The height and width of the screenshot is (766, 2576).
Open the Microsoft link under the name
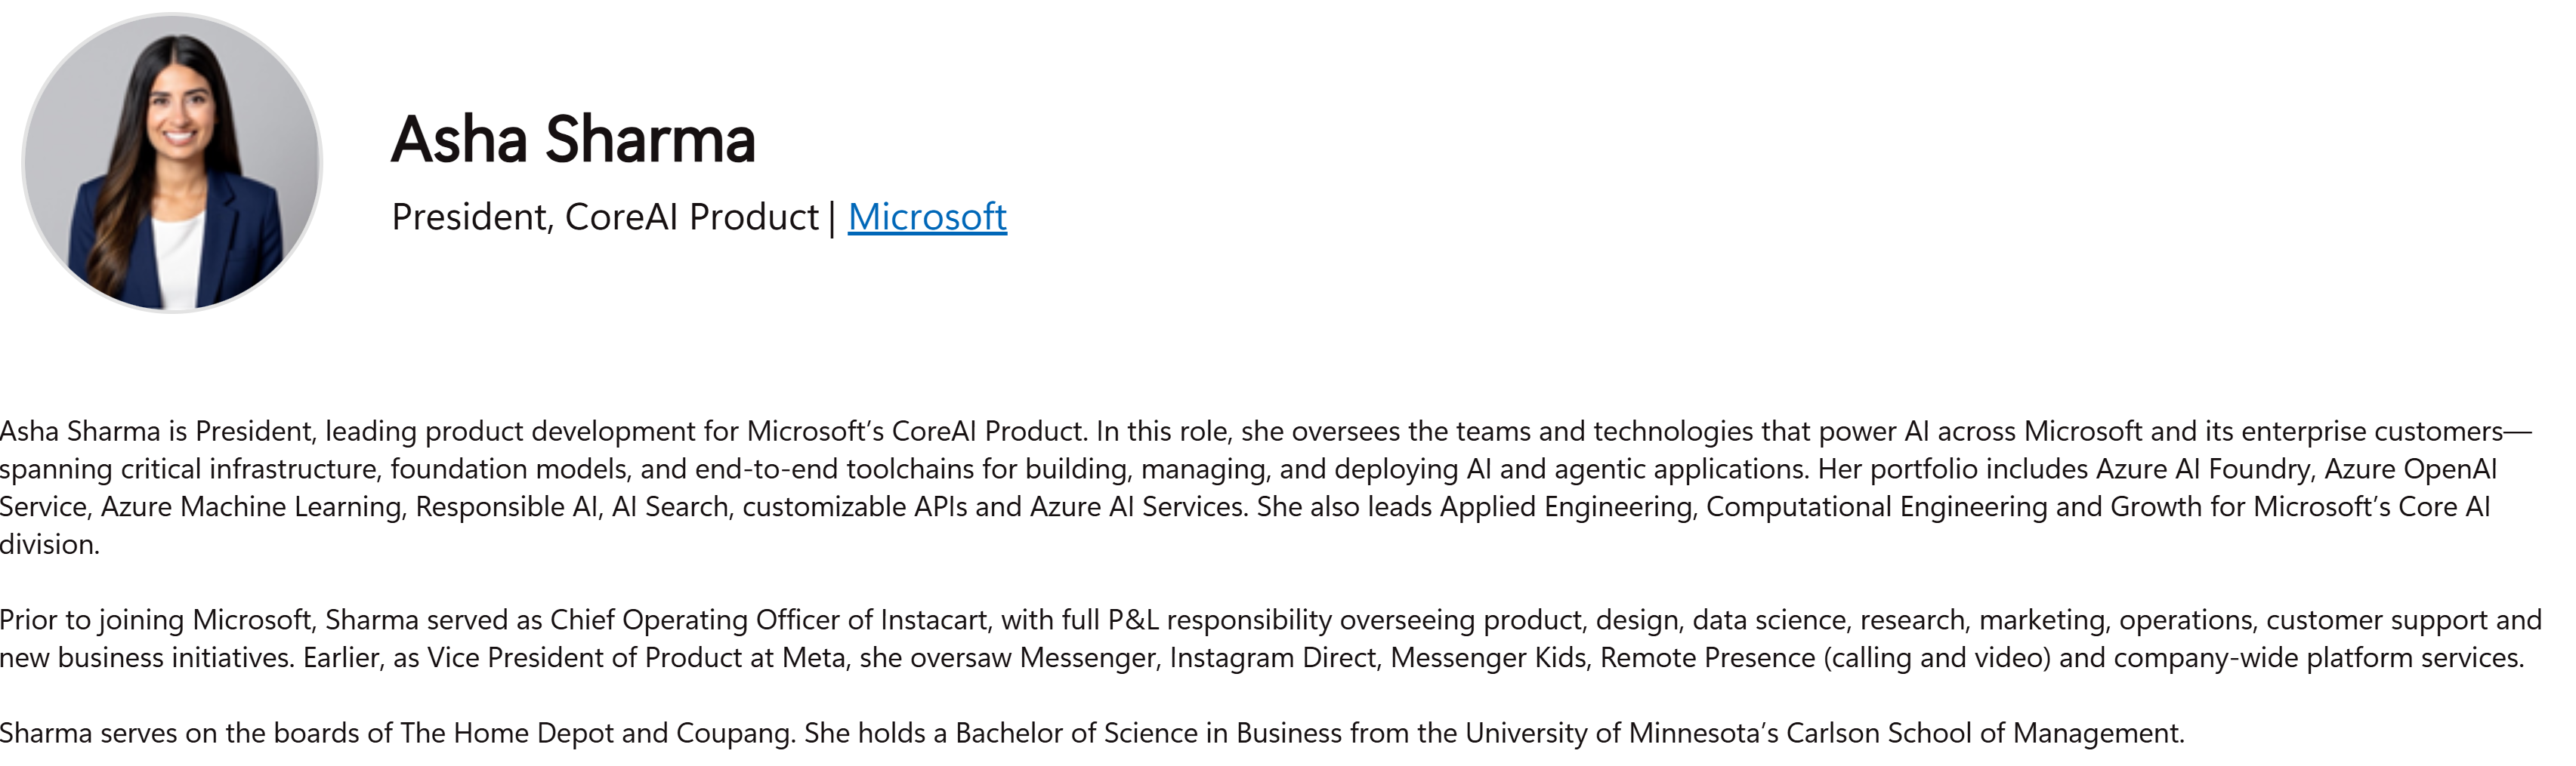(x=927, y=217)
